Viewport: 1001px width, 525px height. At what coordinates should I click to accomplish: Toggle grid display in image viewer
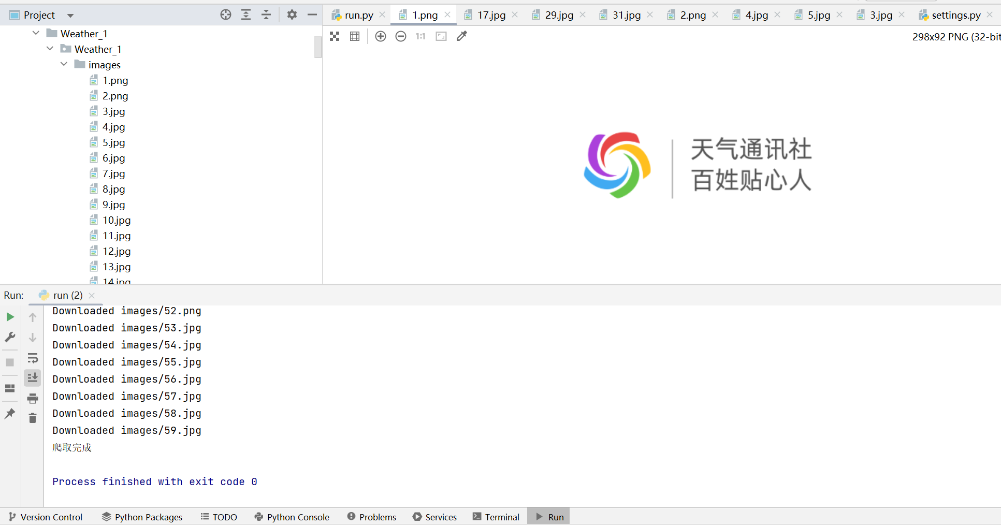point(355,36)
